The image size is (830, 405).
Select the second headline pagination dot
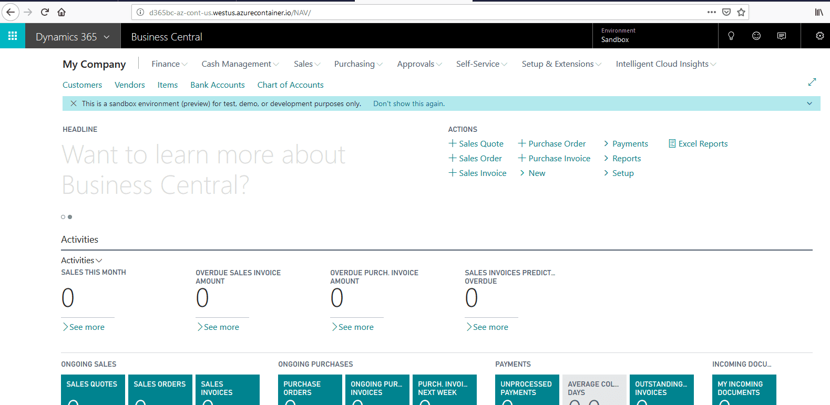[x=70, y=217]
